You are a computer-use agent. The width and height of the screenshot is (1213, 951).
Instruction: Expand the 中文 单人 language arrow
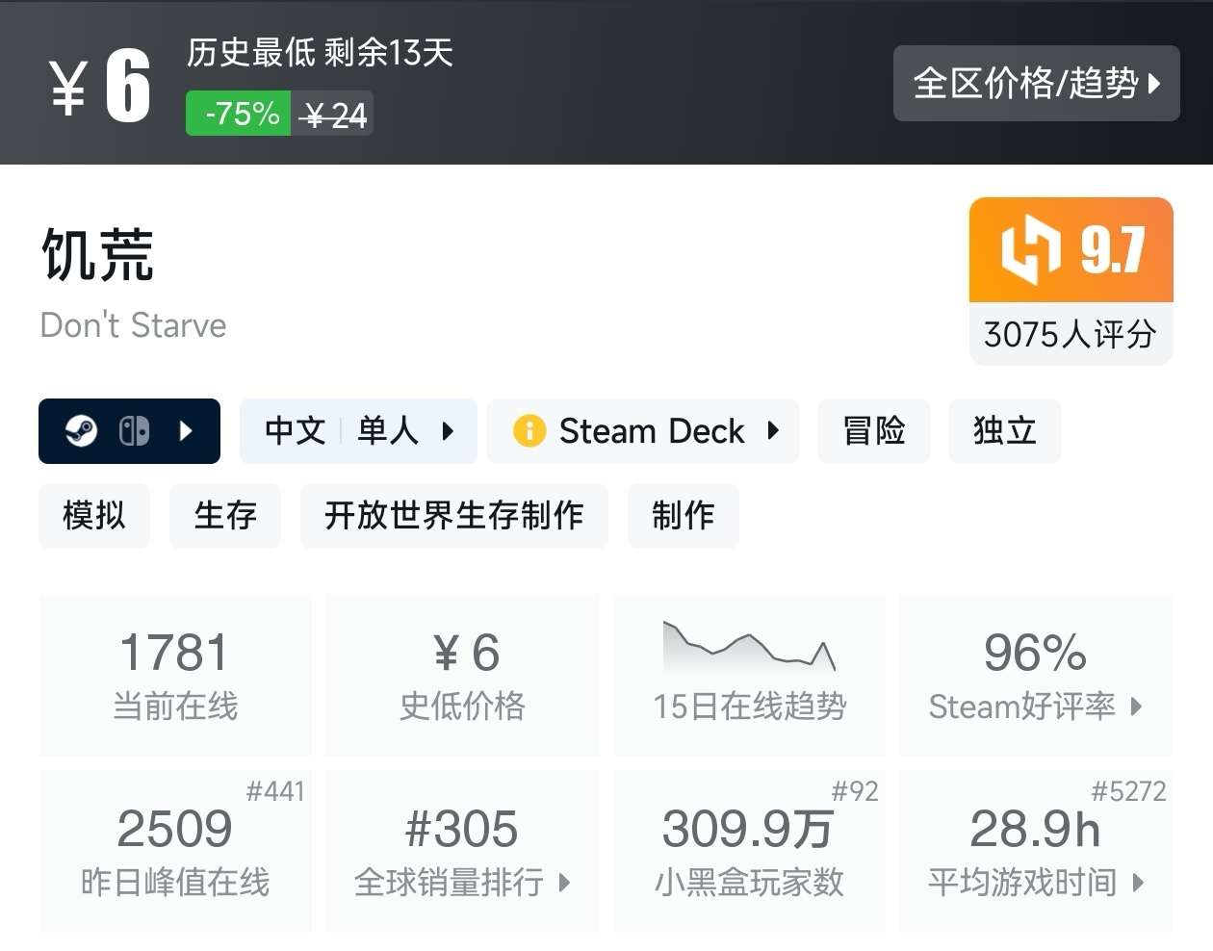coord(448,431)
